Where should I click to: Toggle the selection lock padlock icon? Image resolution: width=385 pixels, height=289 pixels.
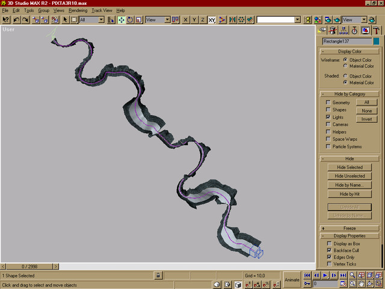pos(158,276)
